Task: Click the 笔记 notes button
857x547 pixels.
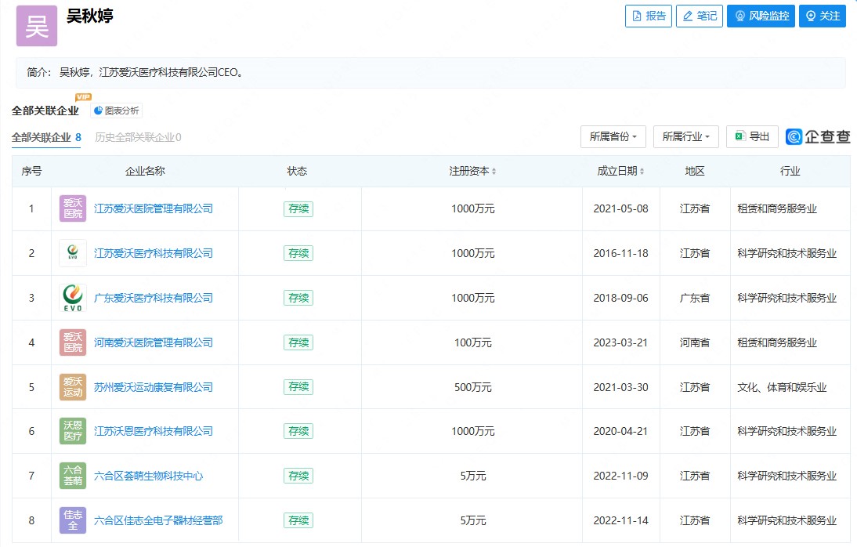Action: coord(699,16)
